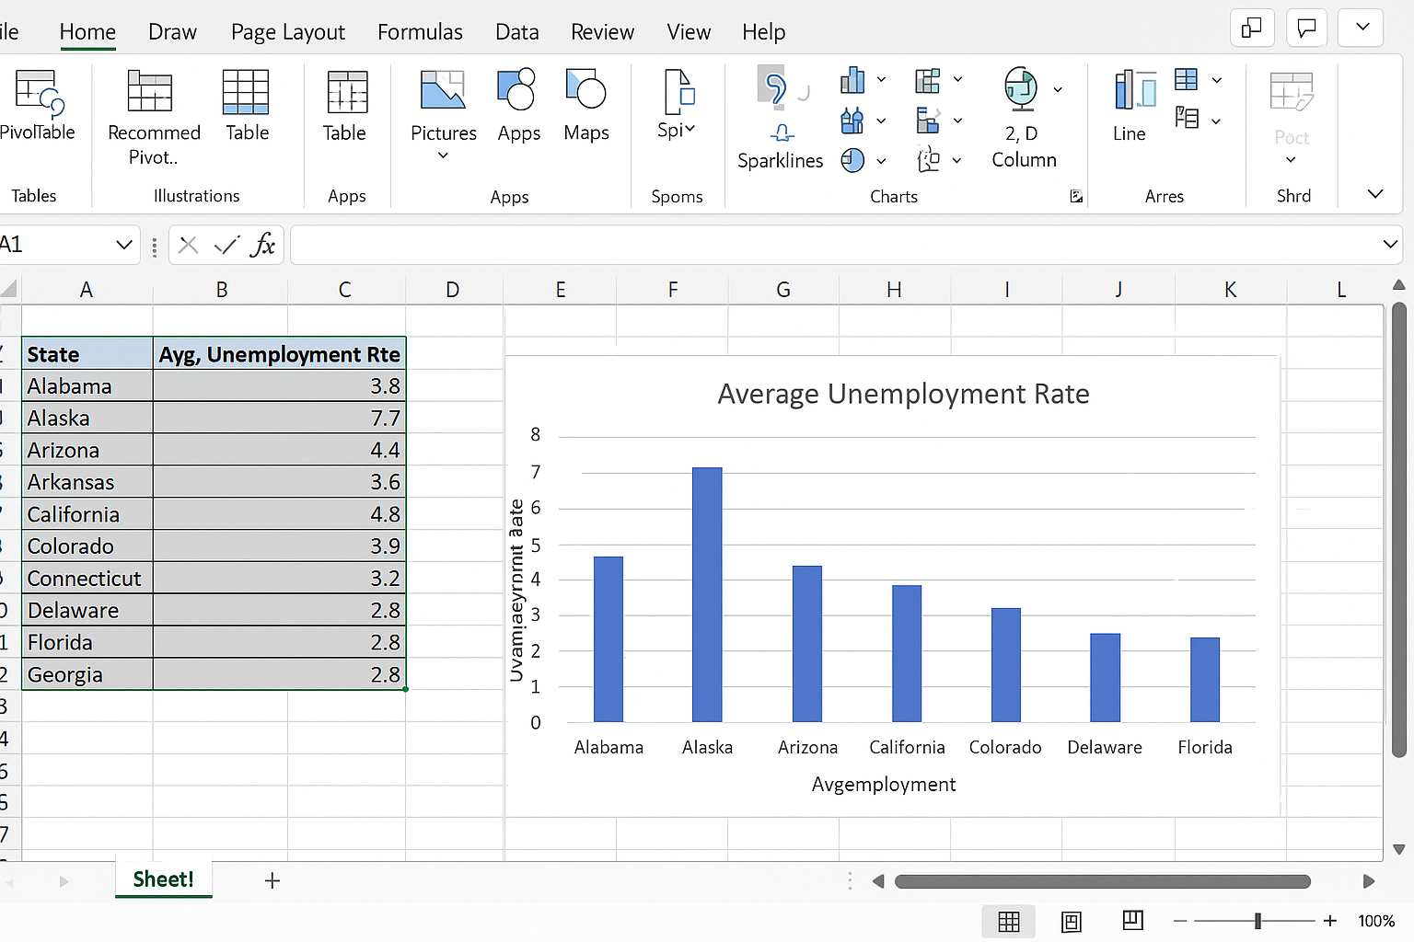The width and height of the screenshot is (1414, 942).
Task: Click the PivotTable icon
Action: (40, 92)
